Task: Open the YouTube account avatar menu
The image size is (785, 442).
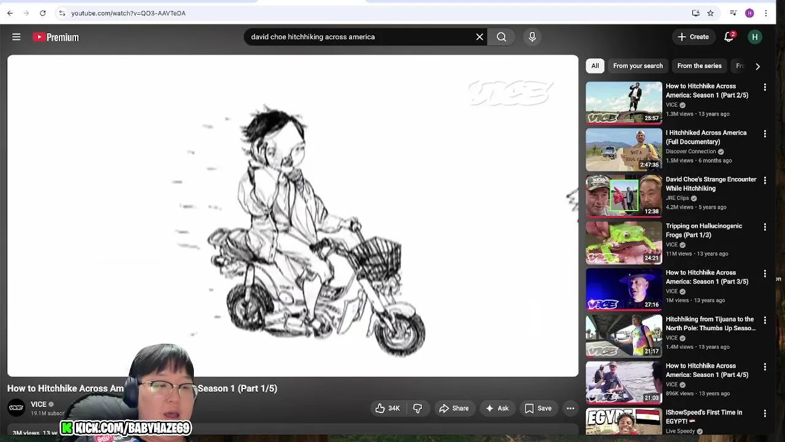Action: pos(755,37)
